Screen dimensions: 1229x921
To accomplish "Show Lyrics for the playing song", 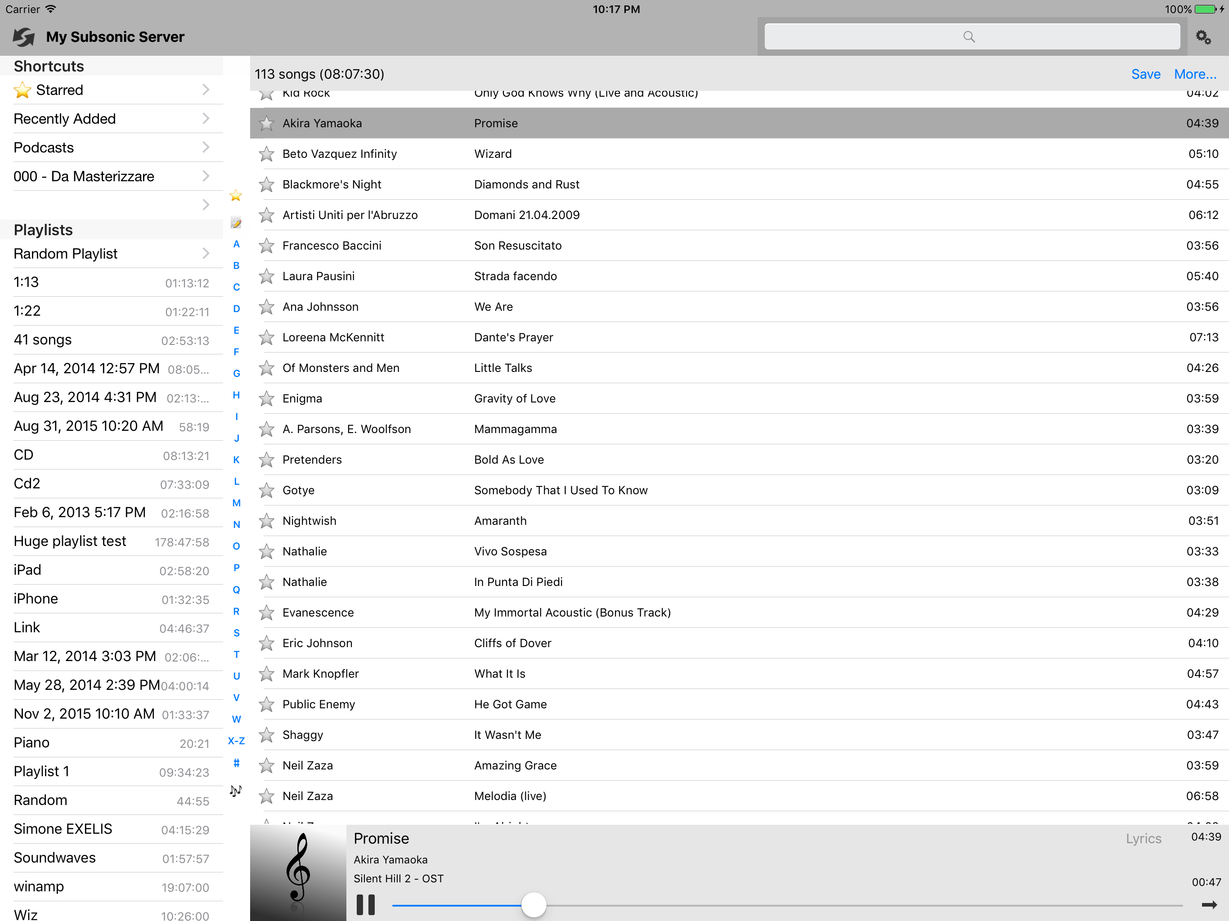I will (x=1144, y=838).
